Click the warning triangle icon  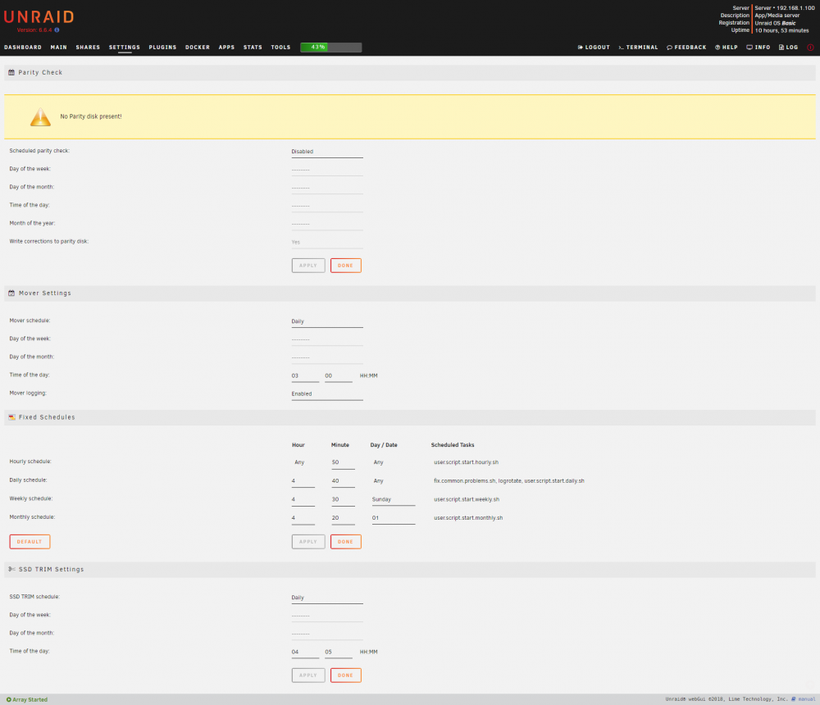point(40,117)
